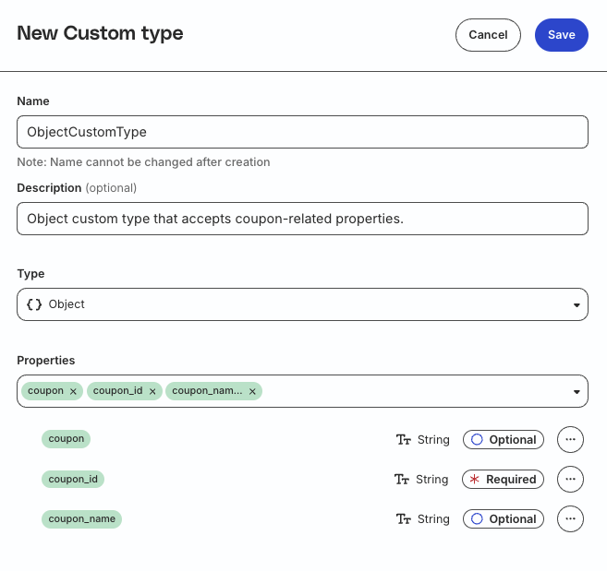Toggle the Optional setting for coupon_name
Screen dimensions: 607x571
[x=504, y=518]
